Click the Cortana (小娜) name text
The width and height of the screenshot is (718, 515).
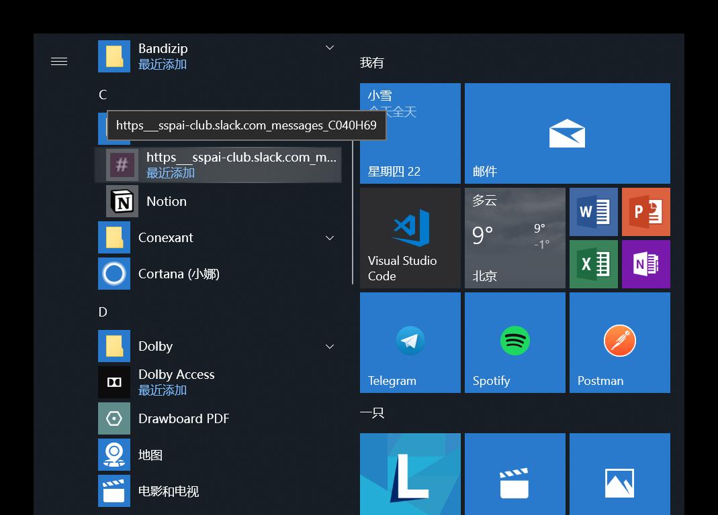(179, 274)
